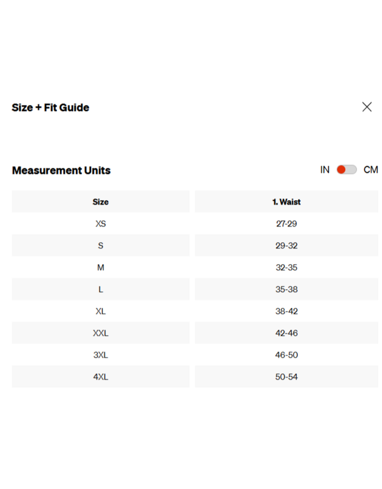
Task: Click the Size + Fit Guide title
Action: point(51,107)
